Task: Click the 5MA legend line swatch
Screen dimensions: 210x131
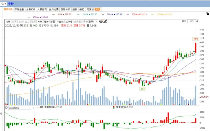Action: click(54, 14)
